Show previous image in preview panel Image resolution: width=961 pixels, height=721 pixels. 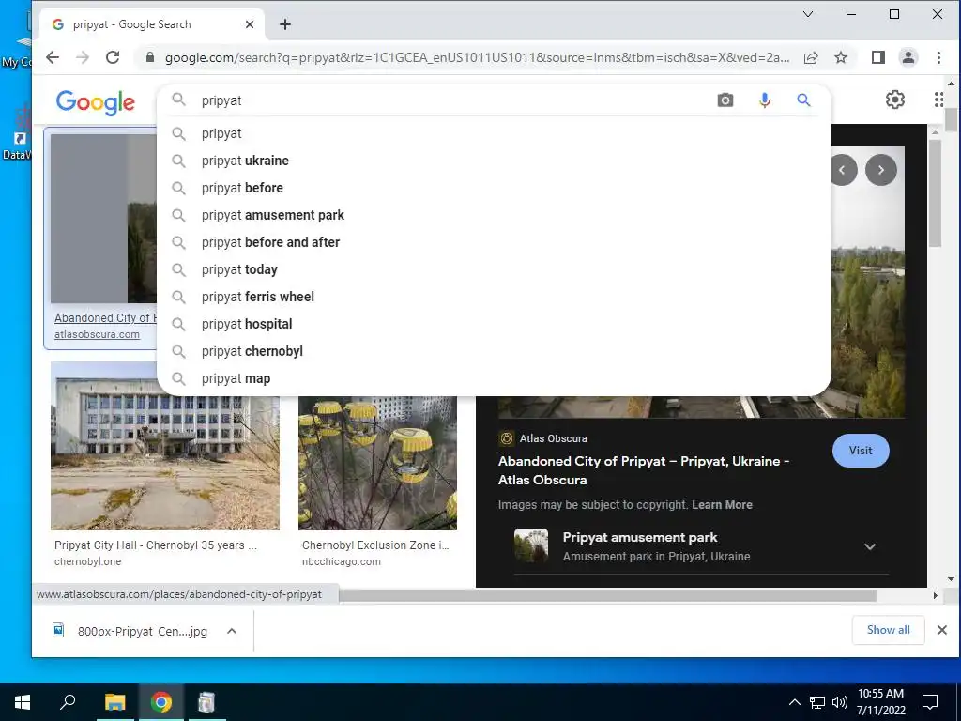[x=843, y=170]
